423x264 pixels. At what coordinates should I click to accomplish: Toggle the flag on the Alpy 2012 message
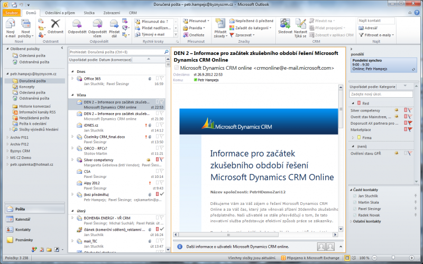[x=162, y=183]
